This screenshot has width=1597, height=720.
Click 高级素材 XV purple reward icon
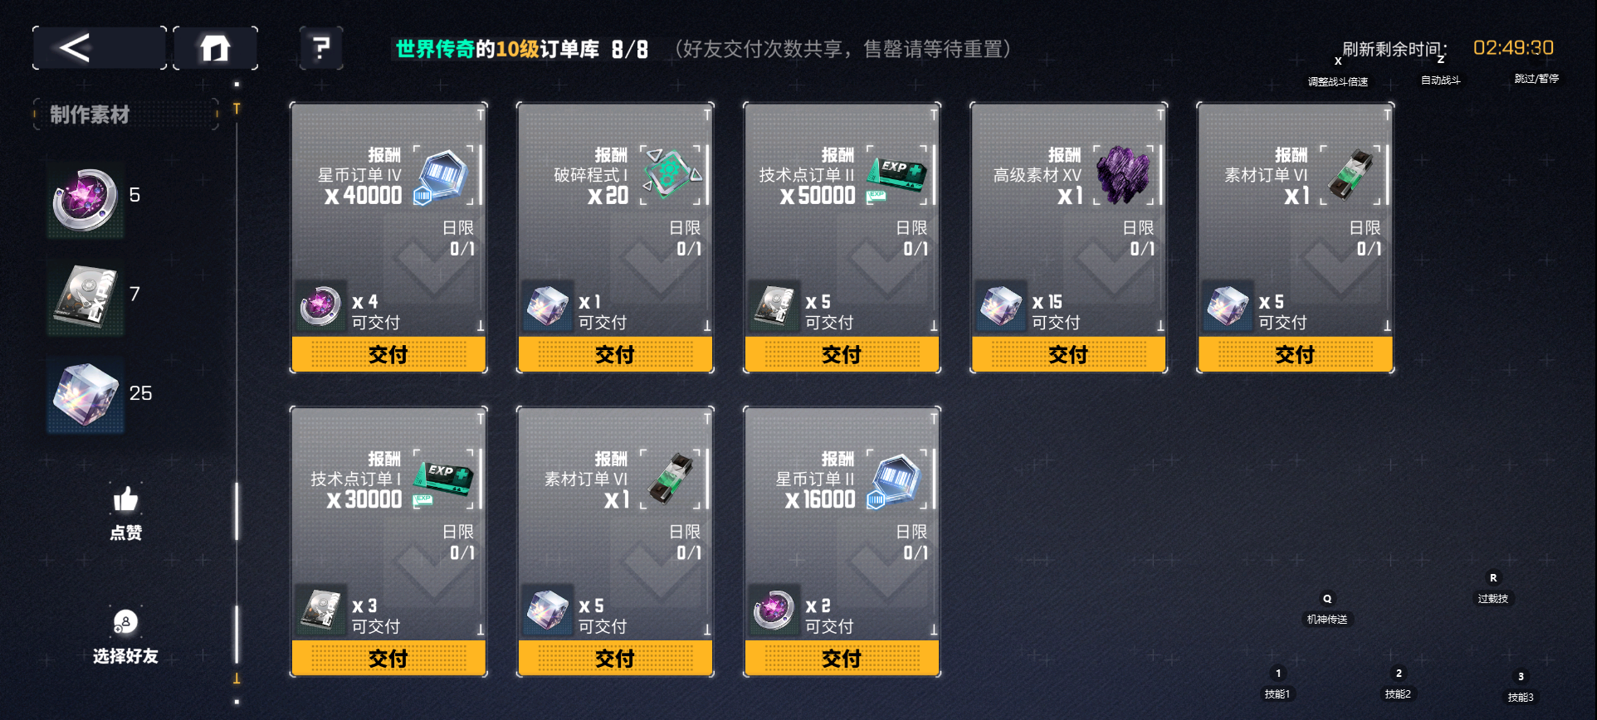1124,176
